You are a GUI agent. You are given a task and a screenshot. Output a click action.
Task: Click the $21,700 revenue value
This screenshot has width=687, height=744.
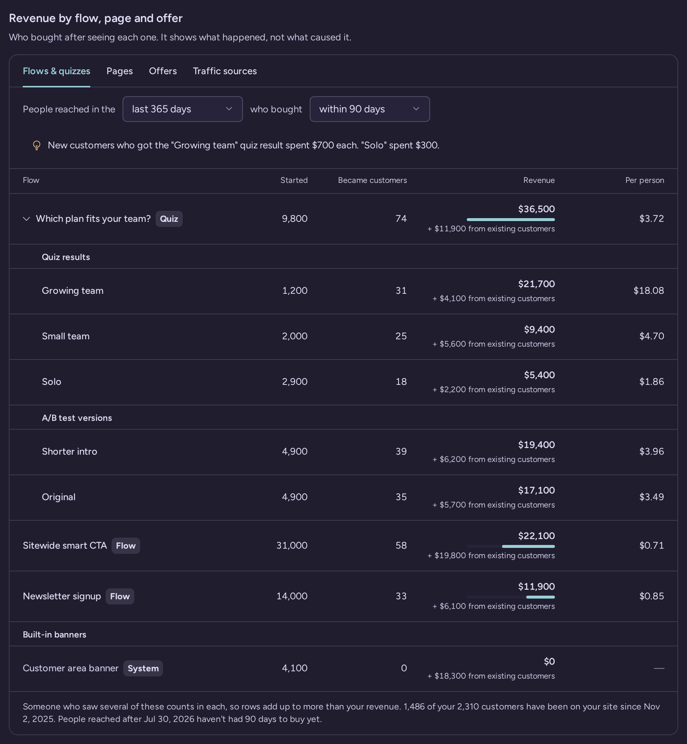pyautogui.click(x=536, y=284)
